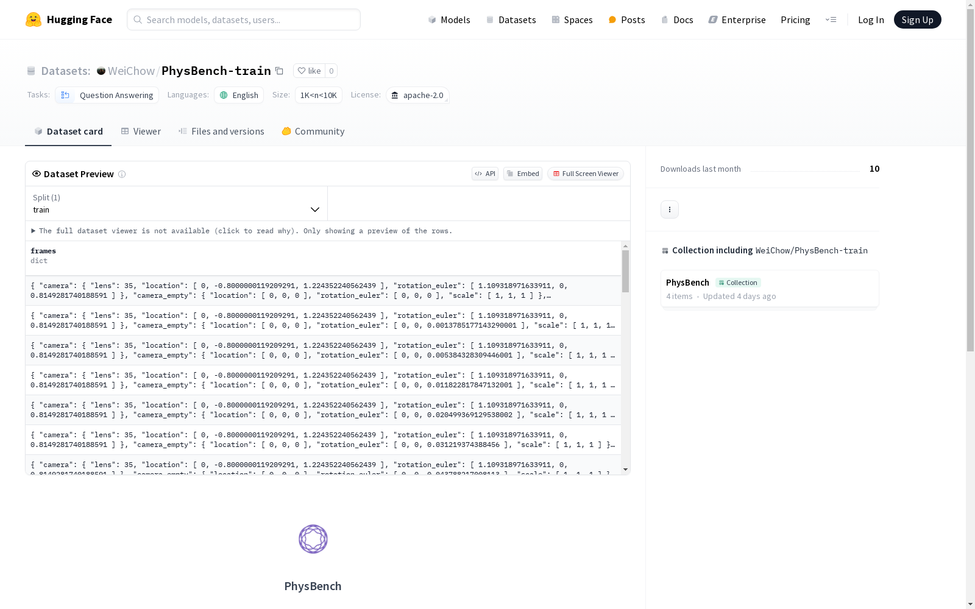Image resolution: width=975 pixels, height=609 pixels.
Task: Open the Files and versions tab
Action: tap(221, 132)
